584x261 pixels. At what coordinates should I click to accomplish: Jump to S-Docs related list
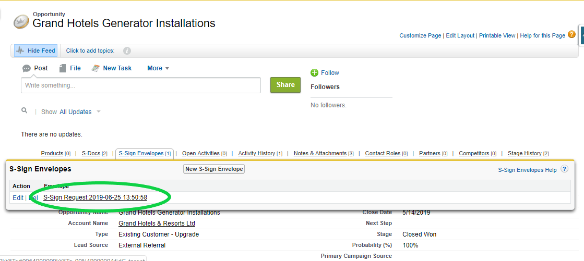point(94,153)
